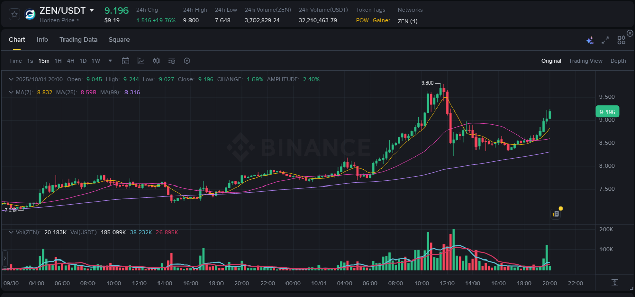Image resolution: width=635 pixels, height=297 pixels.
Task: Expand the chart to fullscreen
Action: click(605, 40)
